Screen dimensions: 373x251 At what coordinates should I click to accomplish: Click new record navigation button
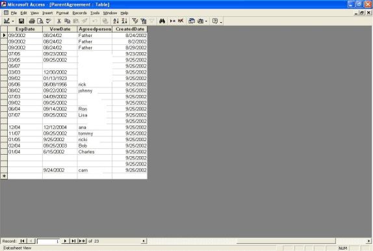click(x=83, y=241)
